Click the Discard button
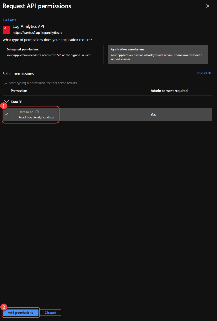217x321 pixels. click(50, 313)
